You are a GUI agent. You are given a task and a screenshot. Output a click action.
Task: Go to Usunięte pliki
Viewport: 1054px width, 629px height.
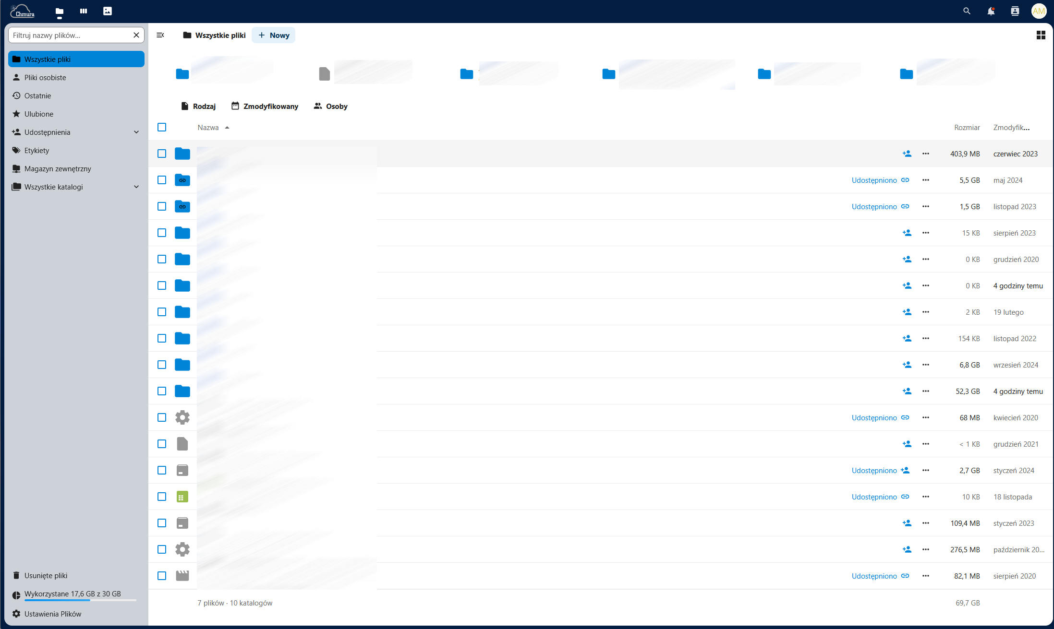pos(46,575)
